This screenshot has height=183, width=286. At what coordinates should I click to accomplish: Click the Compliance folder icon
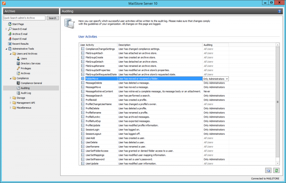[14, 78]
